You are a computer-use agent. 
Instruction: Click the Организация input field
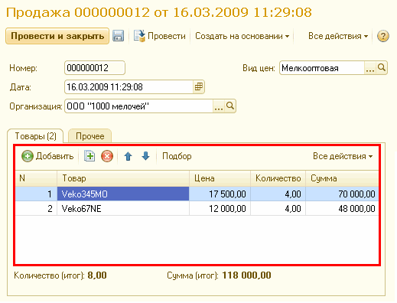(138, 106)
